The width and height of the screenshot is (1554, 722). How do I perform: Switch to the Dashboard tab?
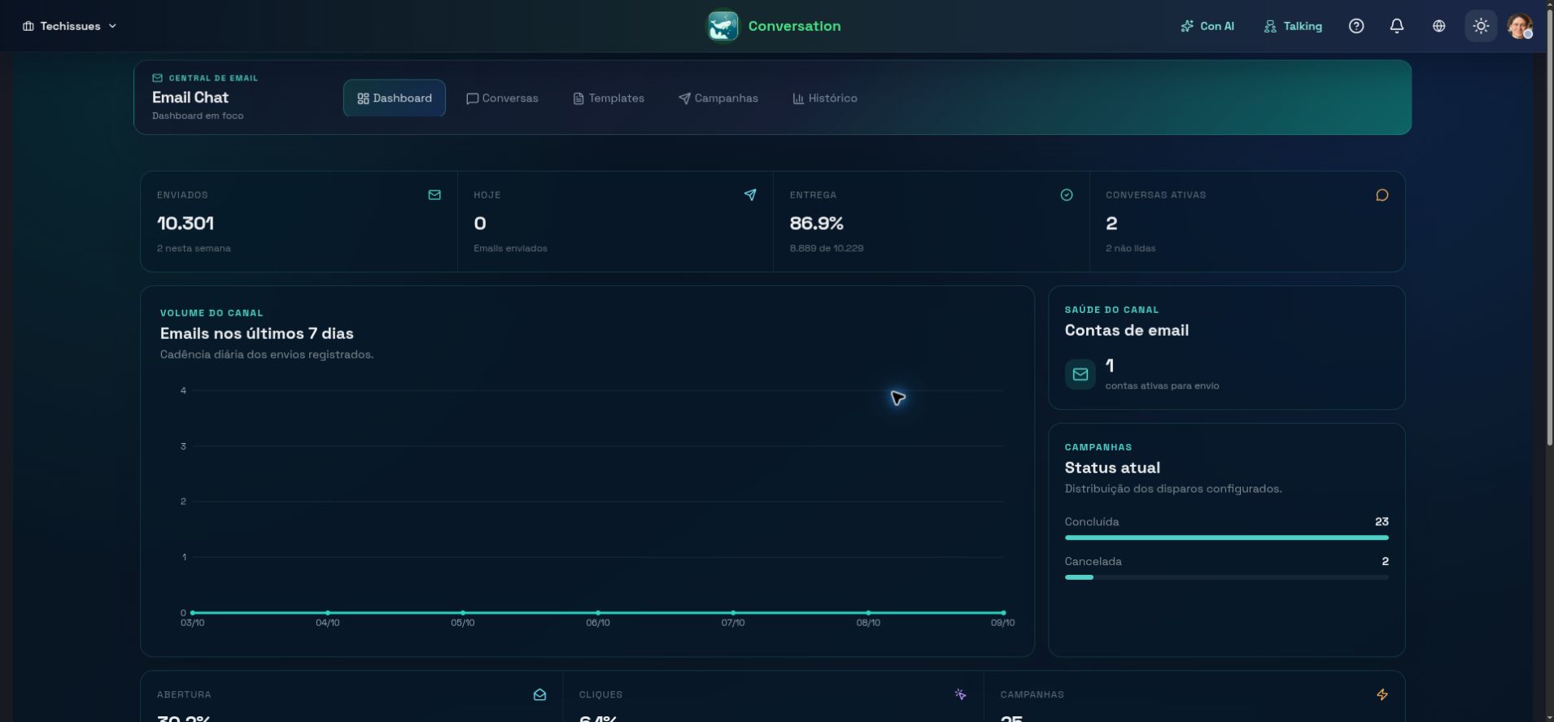point(395,98)
